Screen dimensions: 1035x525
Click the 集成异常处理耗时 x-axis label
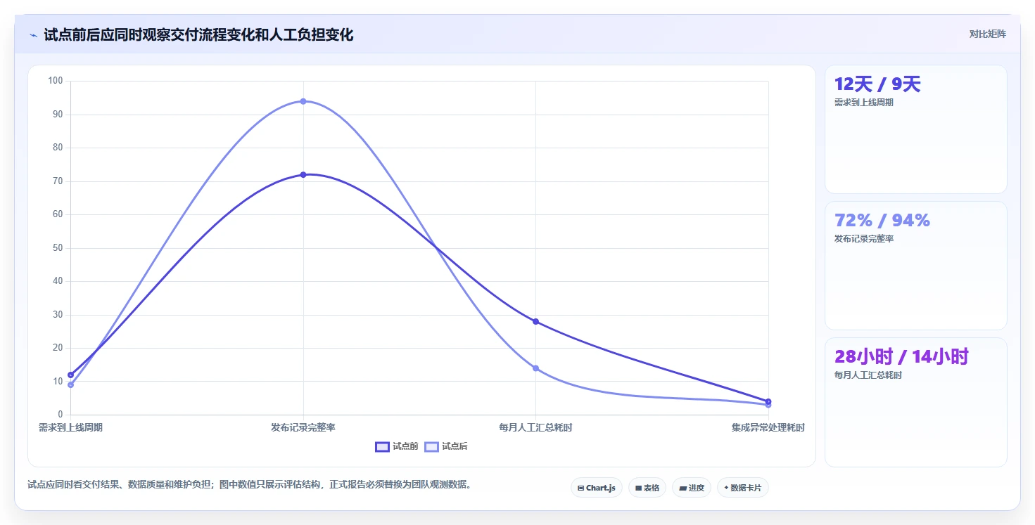coord(768,427)
